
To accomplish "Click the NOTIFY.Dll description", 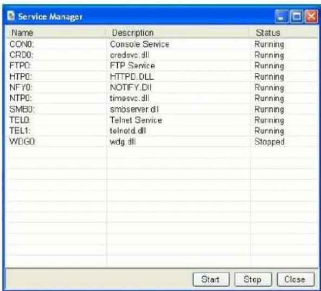I will [x=131, y=88].
